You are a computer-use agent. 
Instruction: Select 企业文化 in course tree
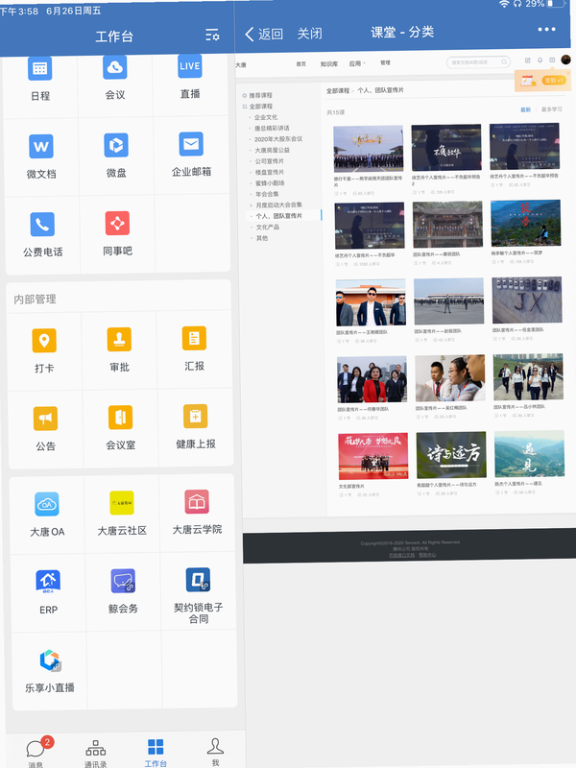pos(266,117)
